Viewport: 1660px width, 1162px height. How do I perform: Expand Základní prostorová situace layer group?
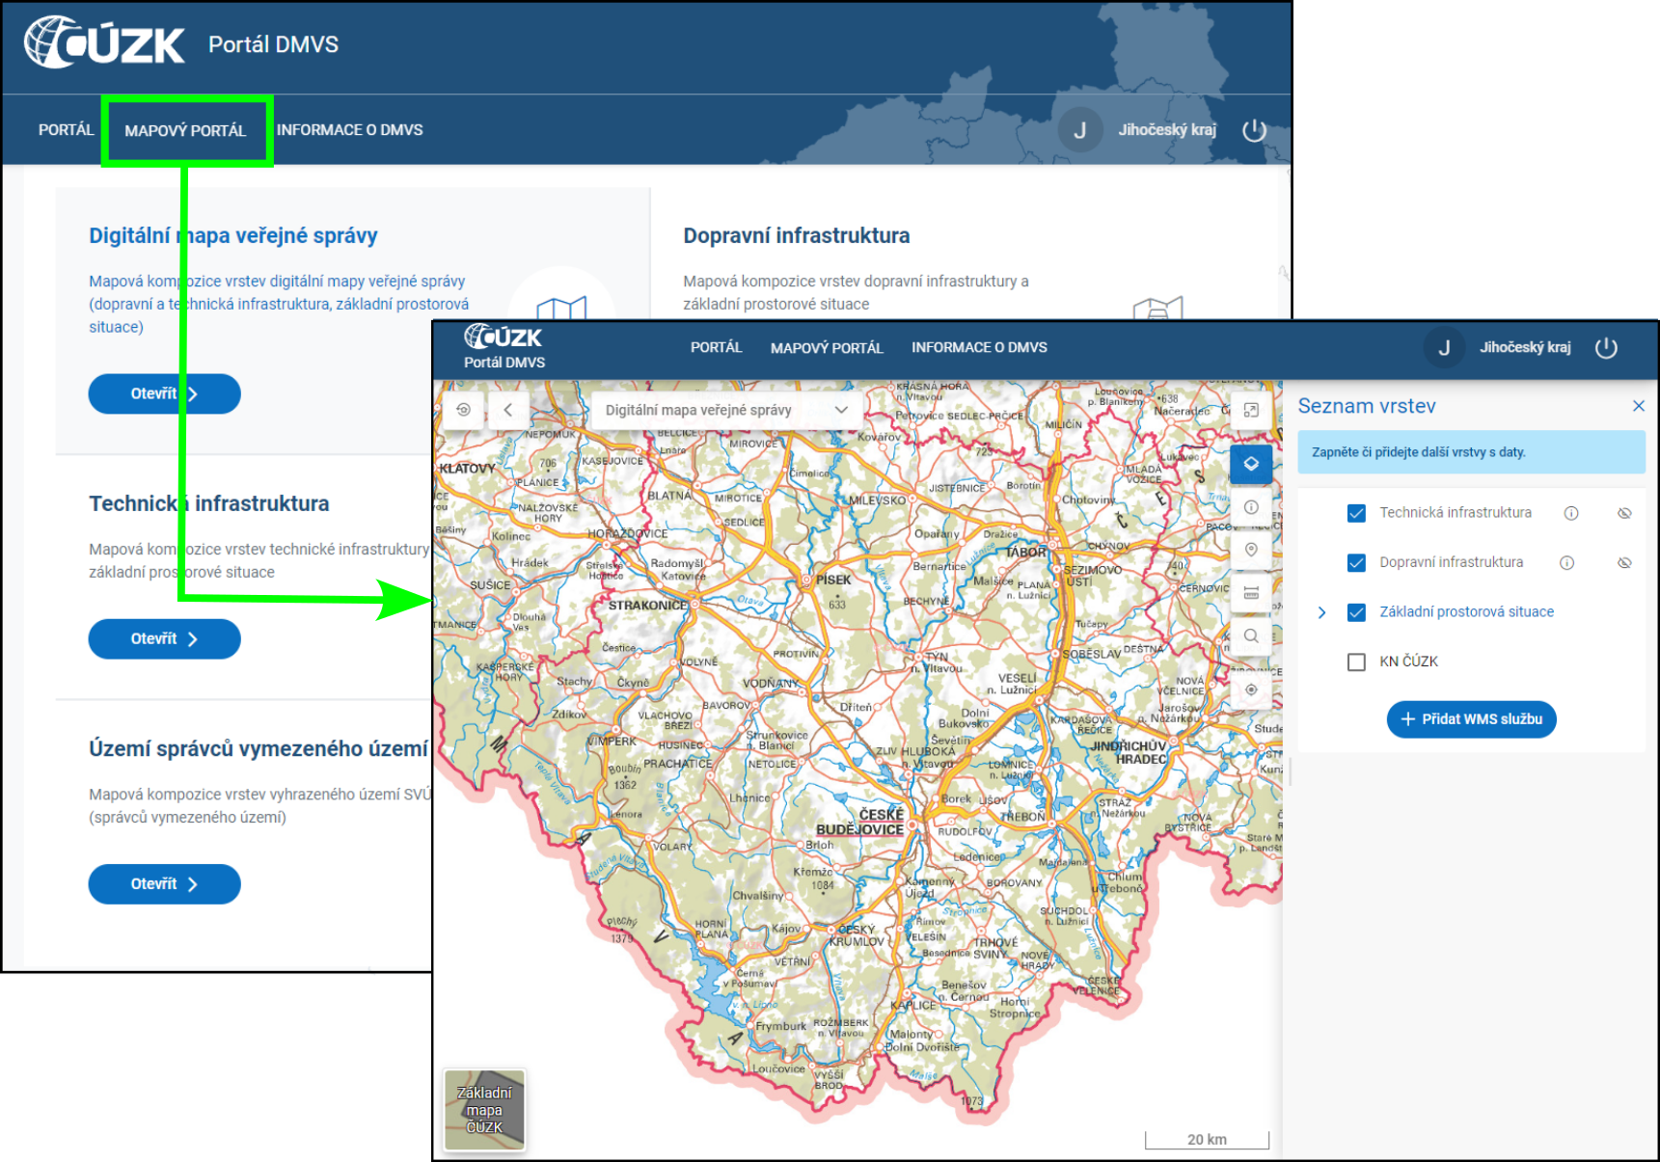[x=1322, y=612]
